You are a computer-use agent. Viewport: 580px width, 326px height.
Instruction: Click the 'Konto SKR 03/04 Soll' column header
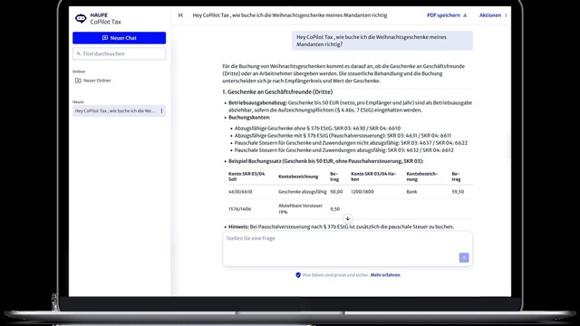tap(246, 177)
